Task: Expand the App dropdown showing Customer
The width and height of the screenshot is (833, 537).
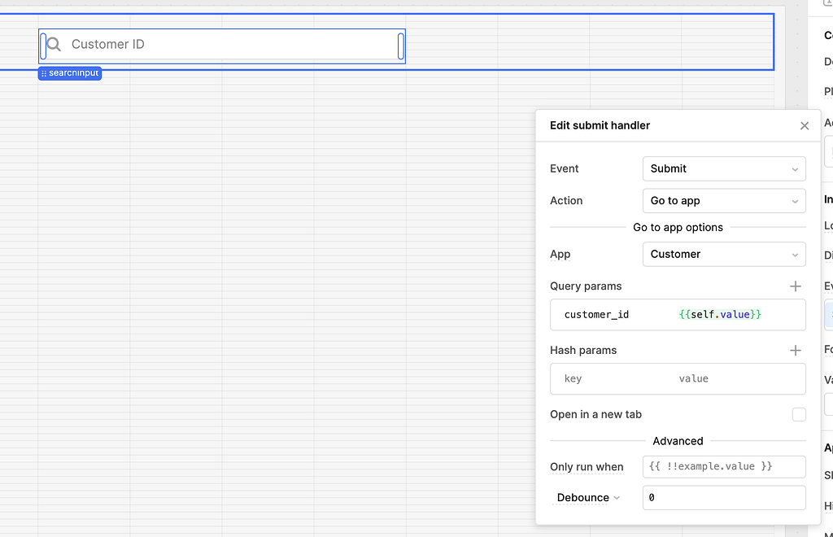Action: click(x=723, y=255)
